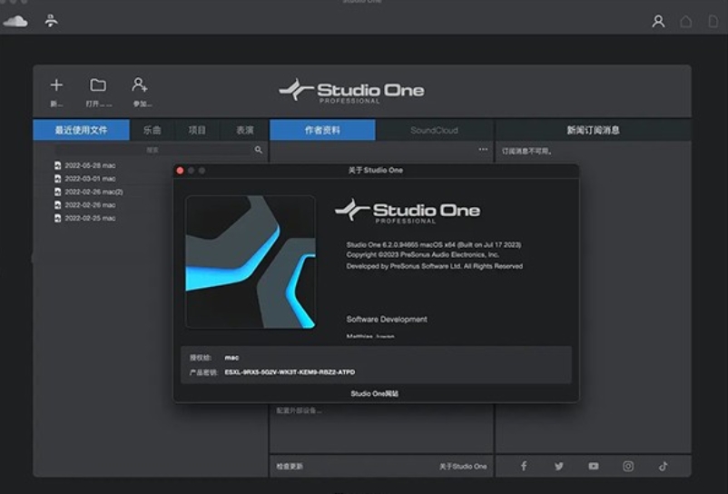Switch to the SoundCloud tab
Image resolution: width=728 pixels, height=494 pixels.
coord(434,130)
